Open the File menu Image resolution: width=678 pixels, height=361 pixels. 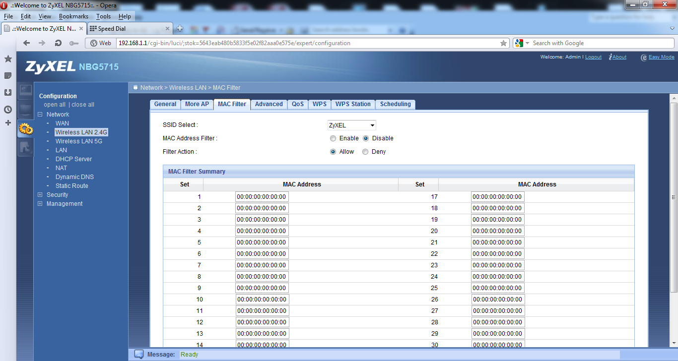[x=8, y=16]
